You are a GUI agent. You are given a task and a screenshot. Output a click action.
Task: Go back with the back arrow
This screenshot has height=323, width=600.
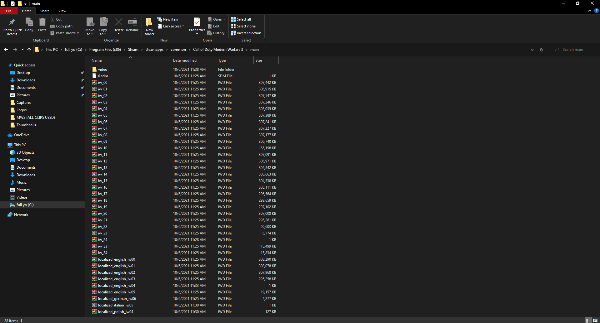click(x=6, y=50)
